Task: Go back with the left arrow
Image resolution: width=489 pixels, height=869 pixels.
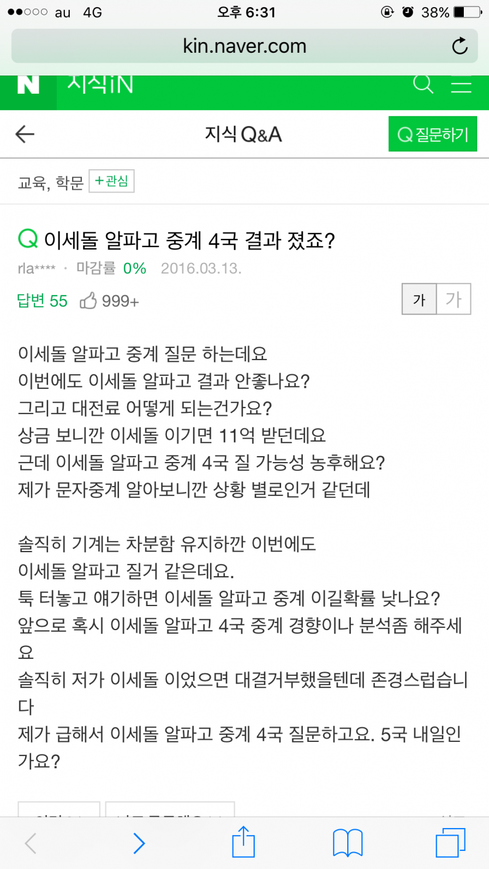Action: pyautogui.click(x=25, y=135)
